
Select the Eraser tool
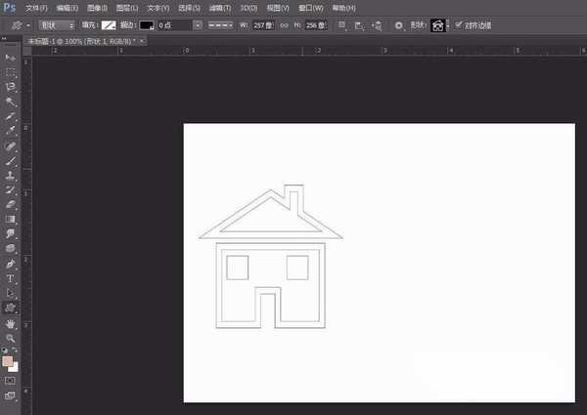[11, 205]
